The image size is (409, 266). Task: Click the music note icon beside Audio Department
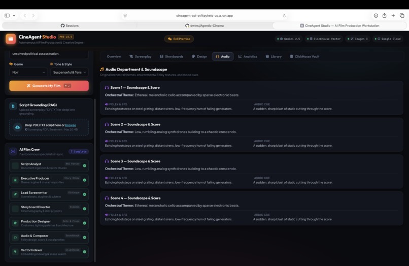tap(102, 70)
